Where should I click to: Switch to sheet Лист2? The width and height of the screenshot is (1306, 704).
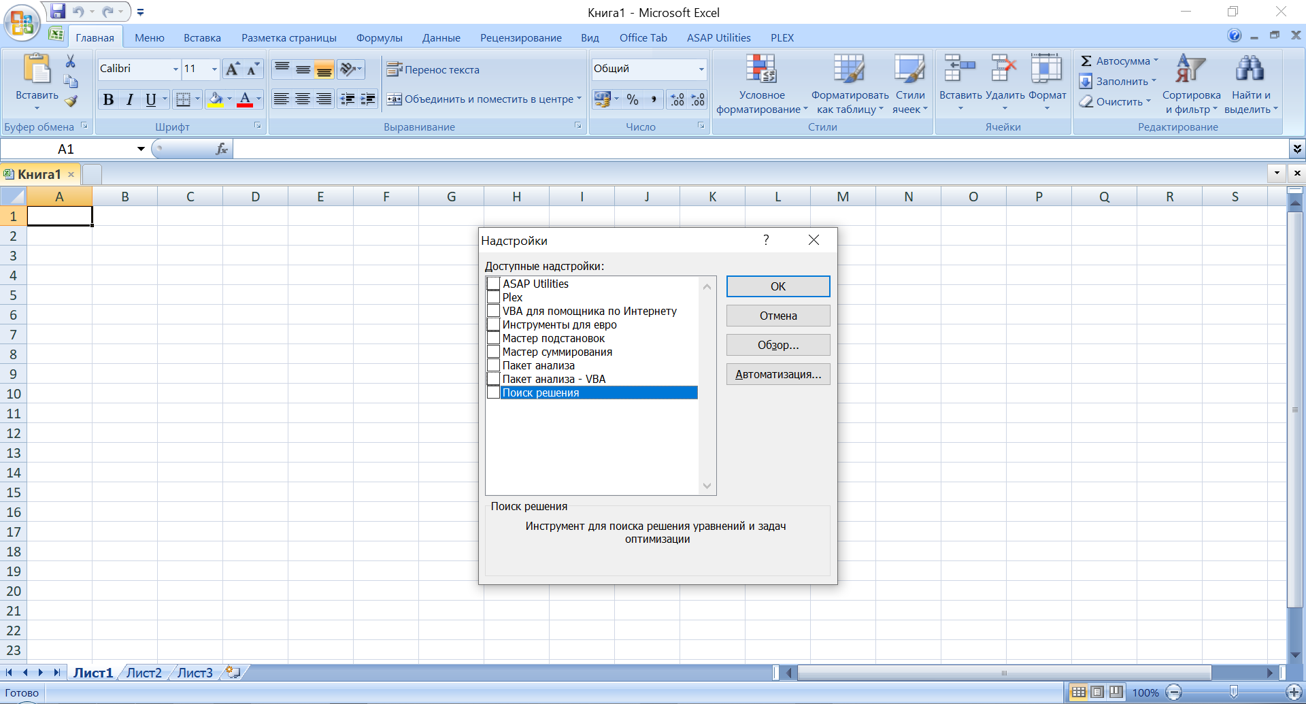[144, 673]
